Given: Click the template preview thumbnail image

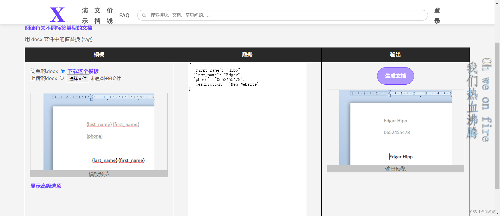Looking at the screenshot, I should pos(99,132).
